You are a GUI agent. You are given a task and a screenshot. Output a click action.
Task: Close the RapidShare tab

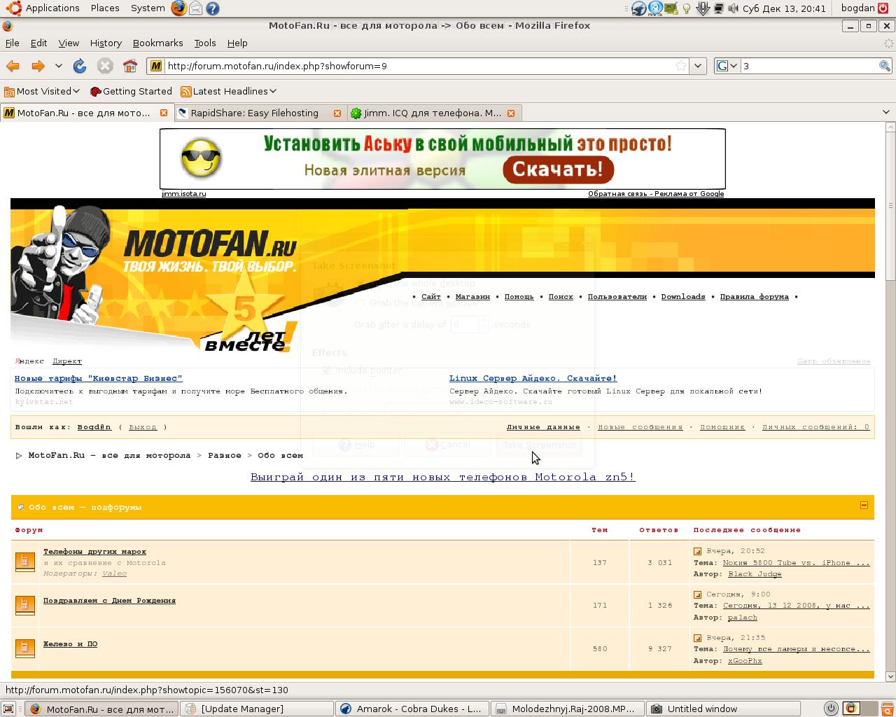[x=337, y=113]
